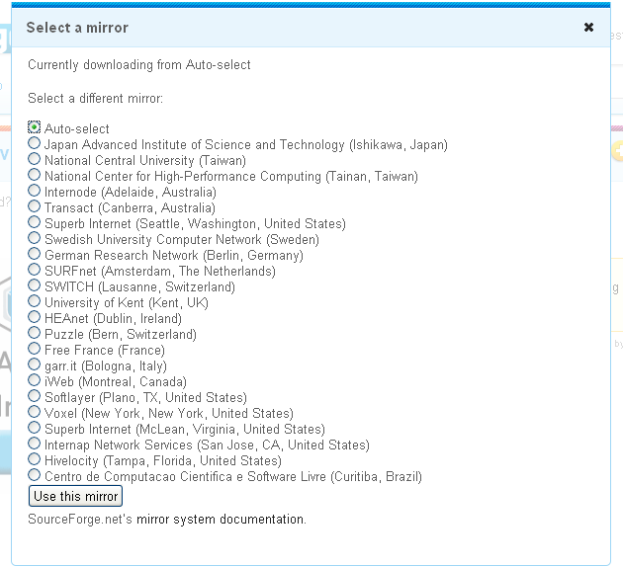The image size is (623, 567).
Task: Select iWeb (Montreal, Canada) mirror
Action: (35, 381)
